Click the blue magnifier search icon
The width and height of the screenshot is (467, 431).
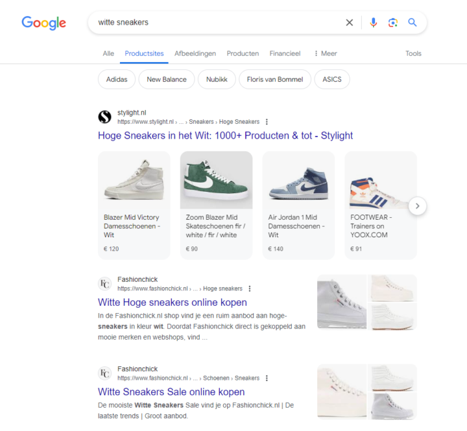pos(413,22)
